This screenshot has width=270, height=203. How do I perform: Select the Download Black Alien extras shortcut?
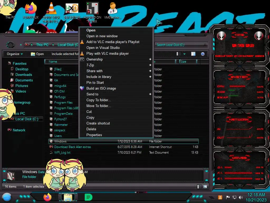(x=72, y=147)
